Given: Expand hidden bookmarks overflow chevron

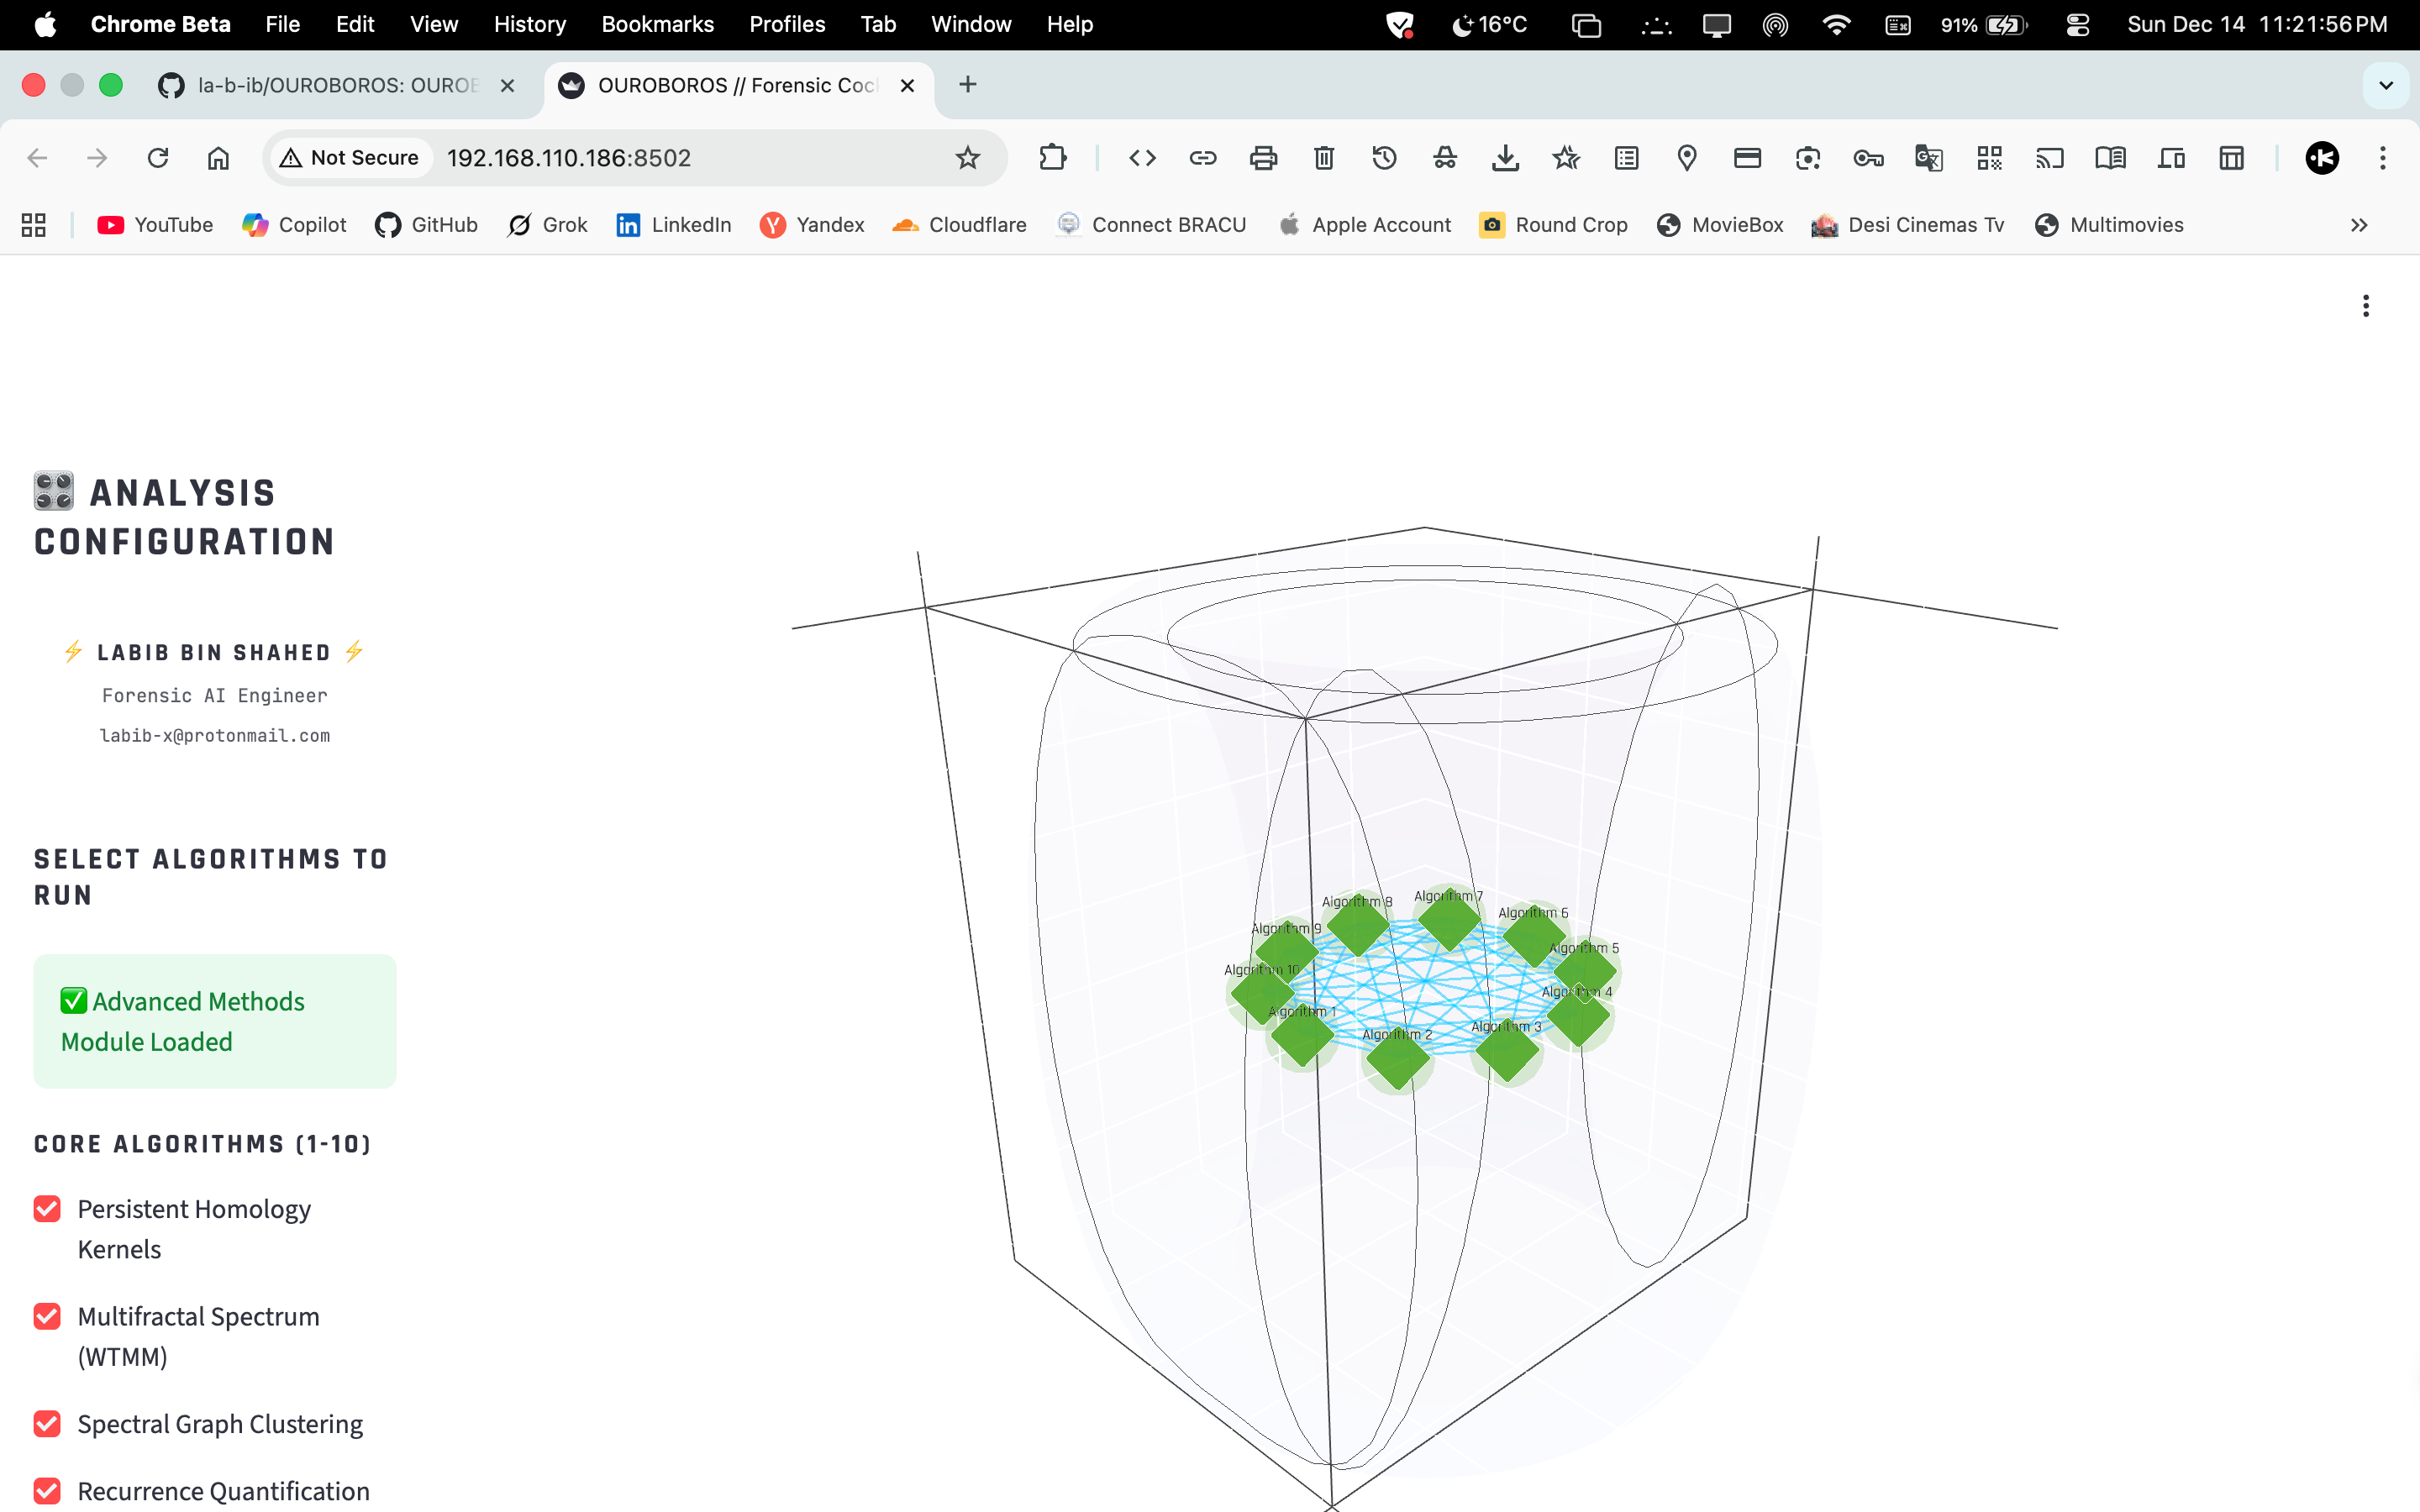Looking at the screenshot, I should [2359, 225].
